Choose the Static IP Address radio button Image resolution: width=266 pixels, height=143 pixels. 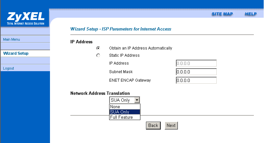(x=98, y=55)
